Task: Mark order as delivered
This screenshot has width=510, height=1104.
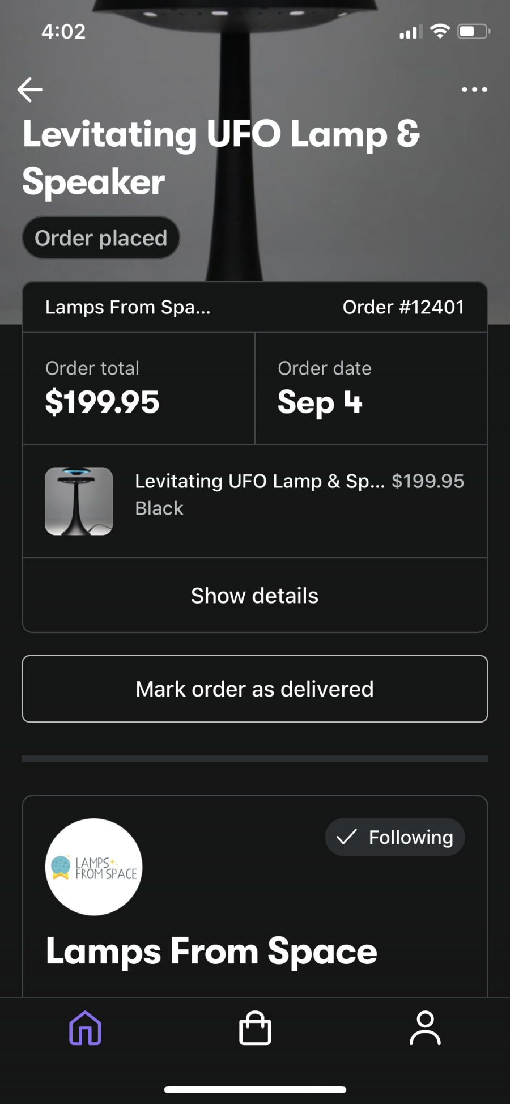Action: point(255,689)
